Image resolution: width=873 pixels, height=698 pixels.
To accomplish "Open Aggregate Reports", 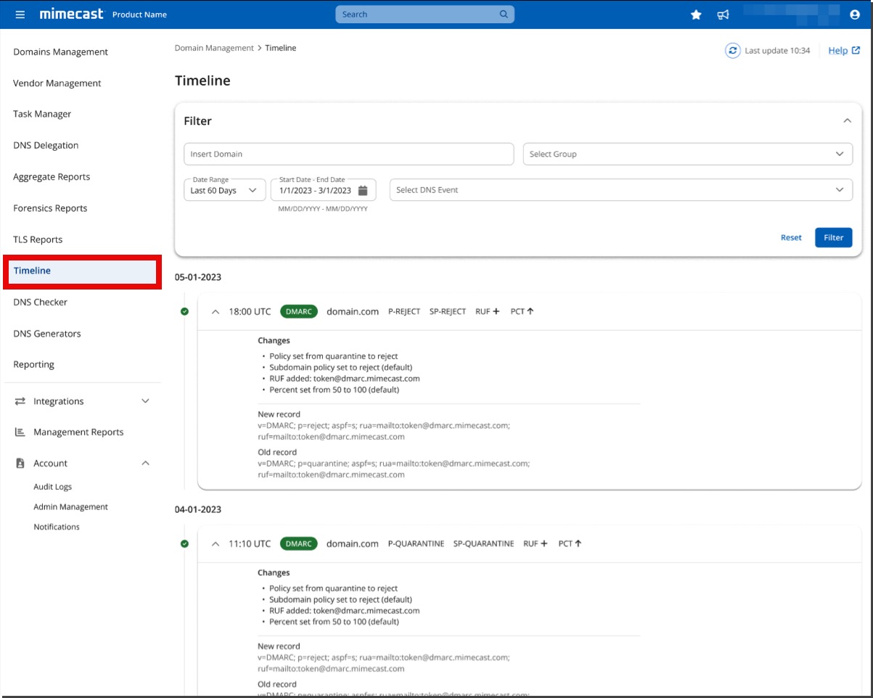I will 52,177.
